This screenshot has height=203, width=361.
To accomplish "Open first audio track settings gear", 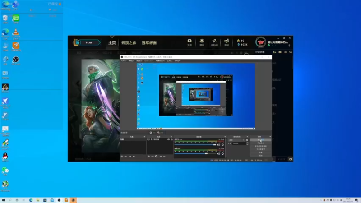I will (x=222, y=145).
